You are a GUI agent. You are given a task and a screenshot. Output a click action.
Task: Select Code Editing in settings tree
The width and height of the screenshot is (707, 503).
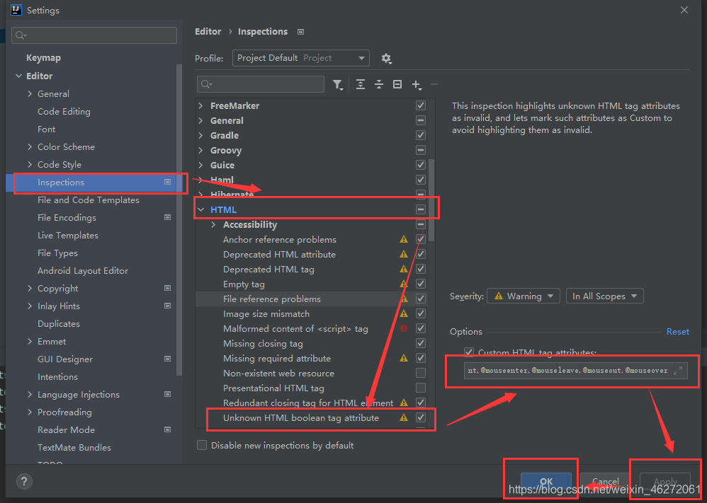click(x=64, y=111)
